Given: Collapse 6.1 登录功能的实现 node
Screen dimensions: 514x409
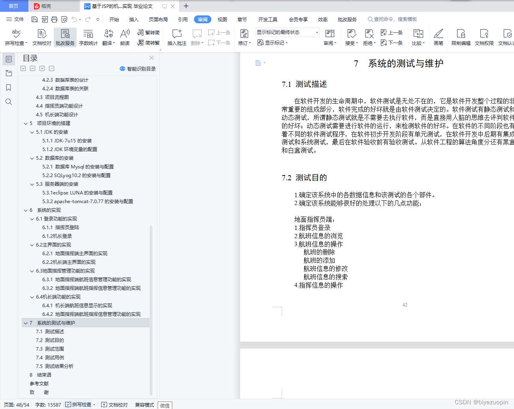Looking at the screenshot, I should click(x=32, y=219).
